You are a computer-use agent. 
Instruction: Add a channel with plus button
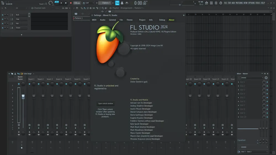click(x=22, y=35)
